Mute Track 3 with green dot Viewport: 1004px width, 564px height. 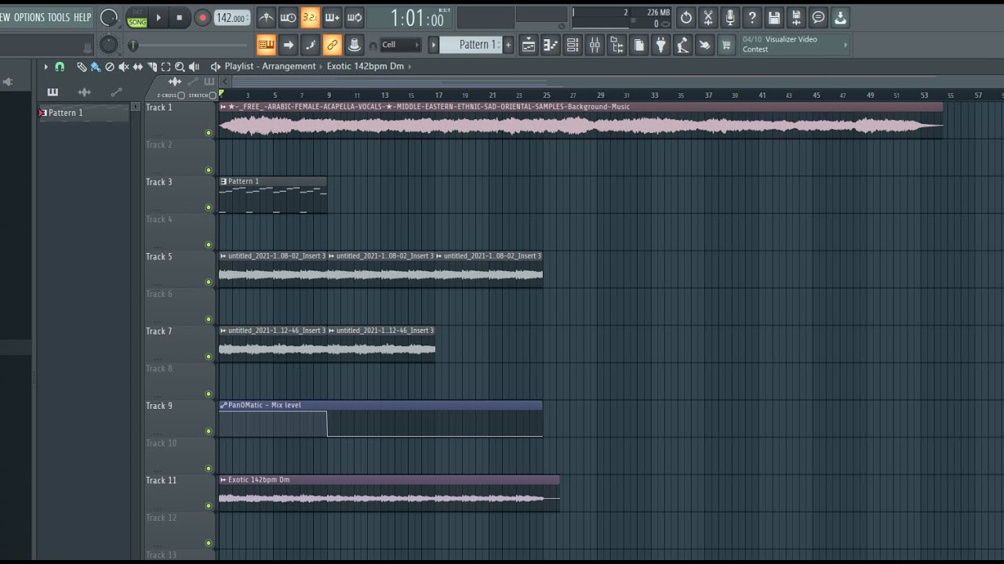208,208
